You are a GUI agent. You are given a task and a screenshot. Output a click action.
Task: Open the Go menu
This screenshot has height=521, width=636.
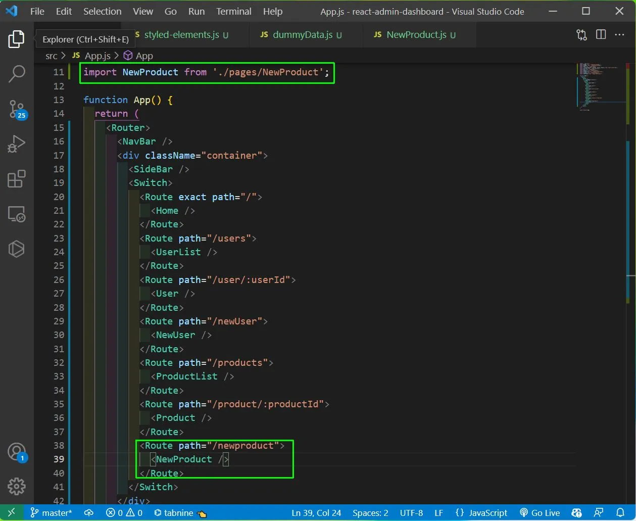[x=171, y=11]
